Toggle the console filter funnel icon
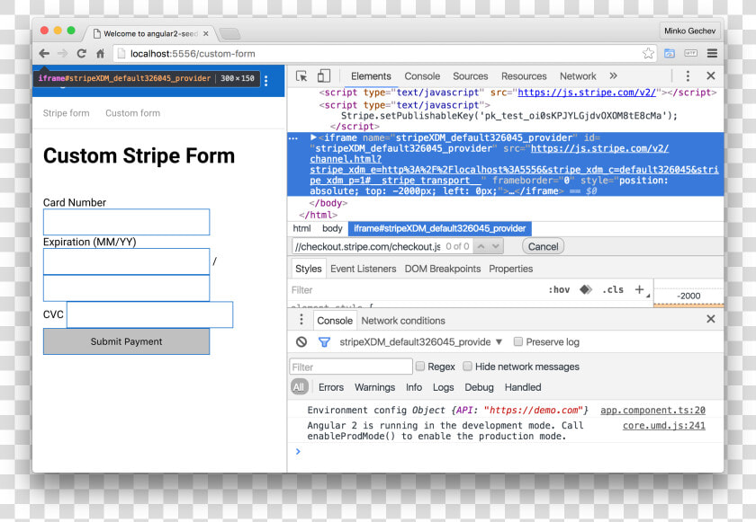The image size is (756, 522). click(x=324, y=342)
